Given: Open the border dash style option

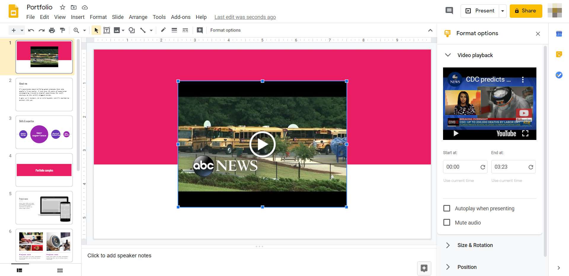Looking at the screenshot, I should click(x=185, y=30).
